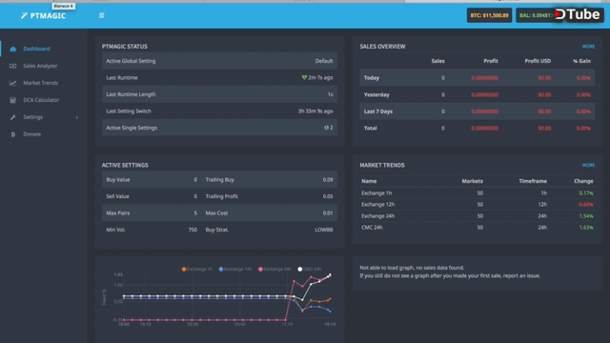Image resolution: width=610 pixels, height=343 pixels.
Task: Click the '2m 7s ago' runtime value
Action: (320, 78)
